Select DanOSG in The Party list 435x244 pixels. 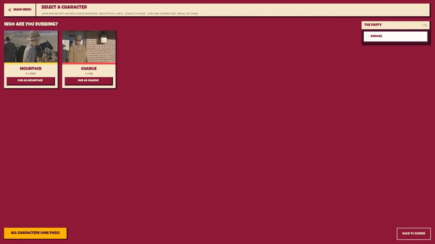tap(395, 36)
